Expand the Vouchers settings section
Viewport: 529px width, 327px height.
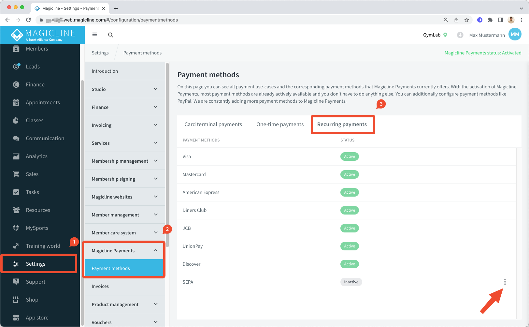coord(125,321)
